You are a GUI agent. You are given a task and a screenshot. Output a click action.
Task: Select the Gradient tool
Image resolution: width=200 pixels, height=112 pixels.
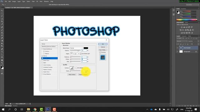pyautogui.click(x=2, y=41)
